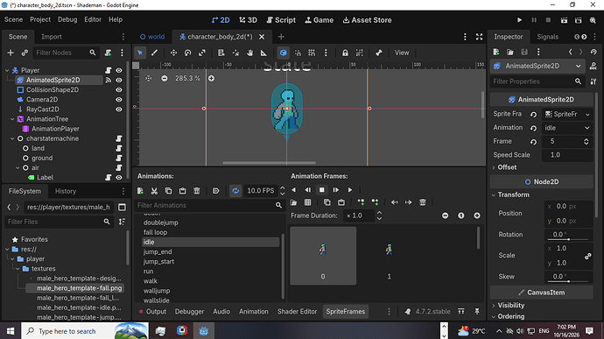This screenshot has width=604, height=339.
Task: Stop the animation frames playback
Action: click(321, 190)
